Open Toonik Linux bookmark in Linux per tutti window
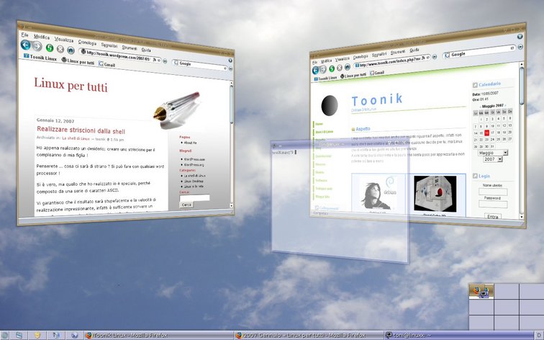544x340 pixels. (x=40, y=57)
